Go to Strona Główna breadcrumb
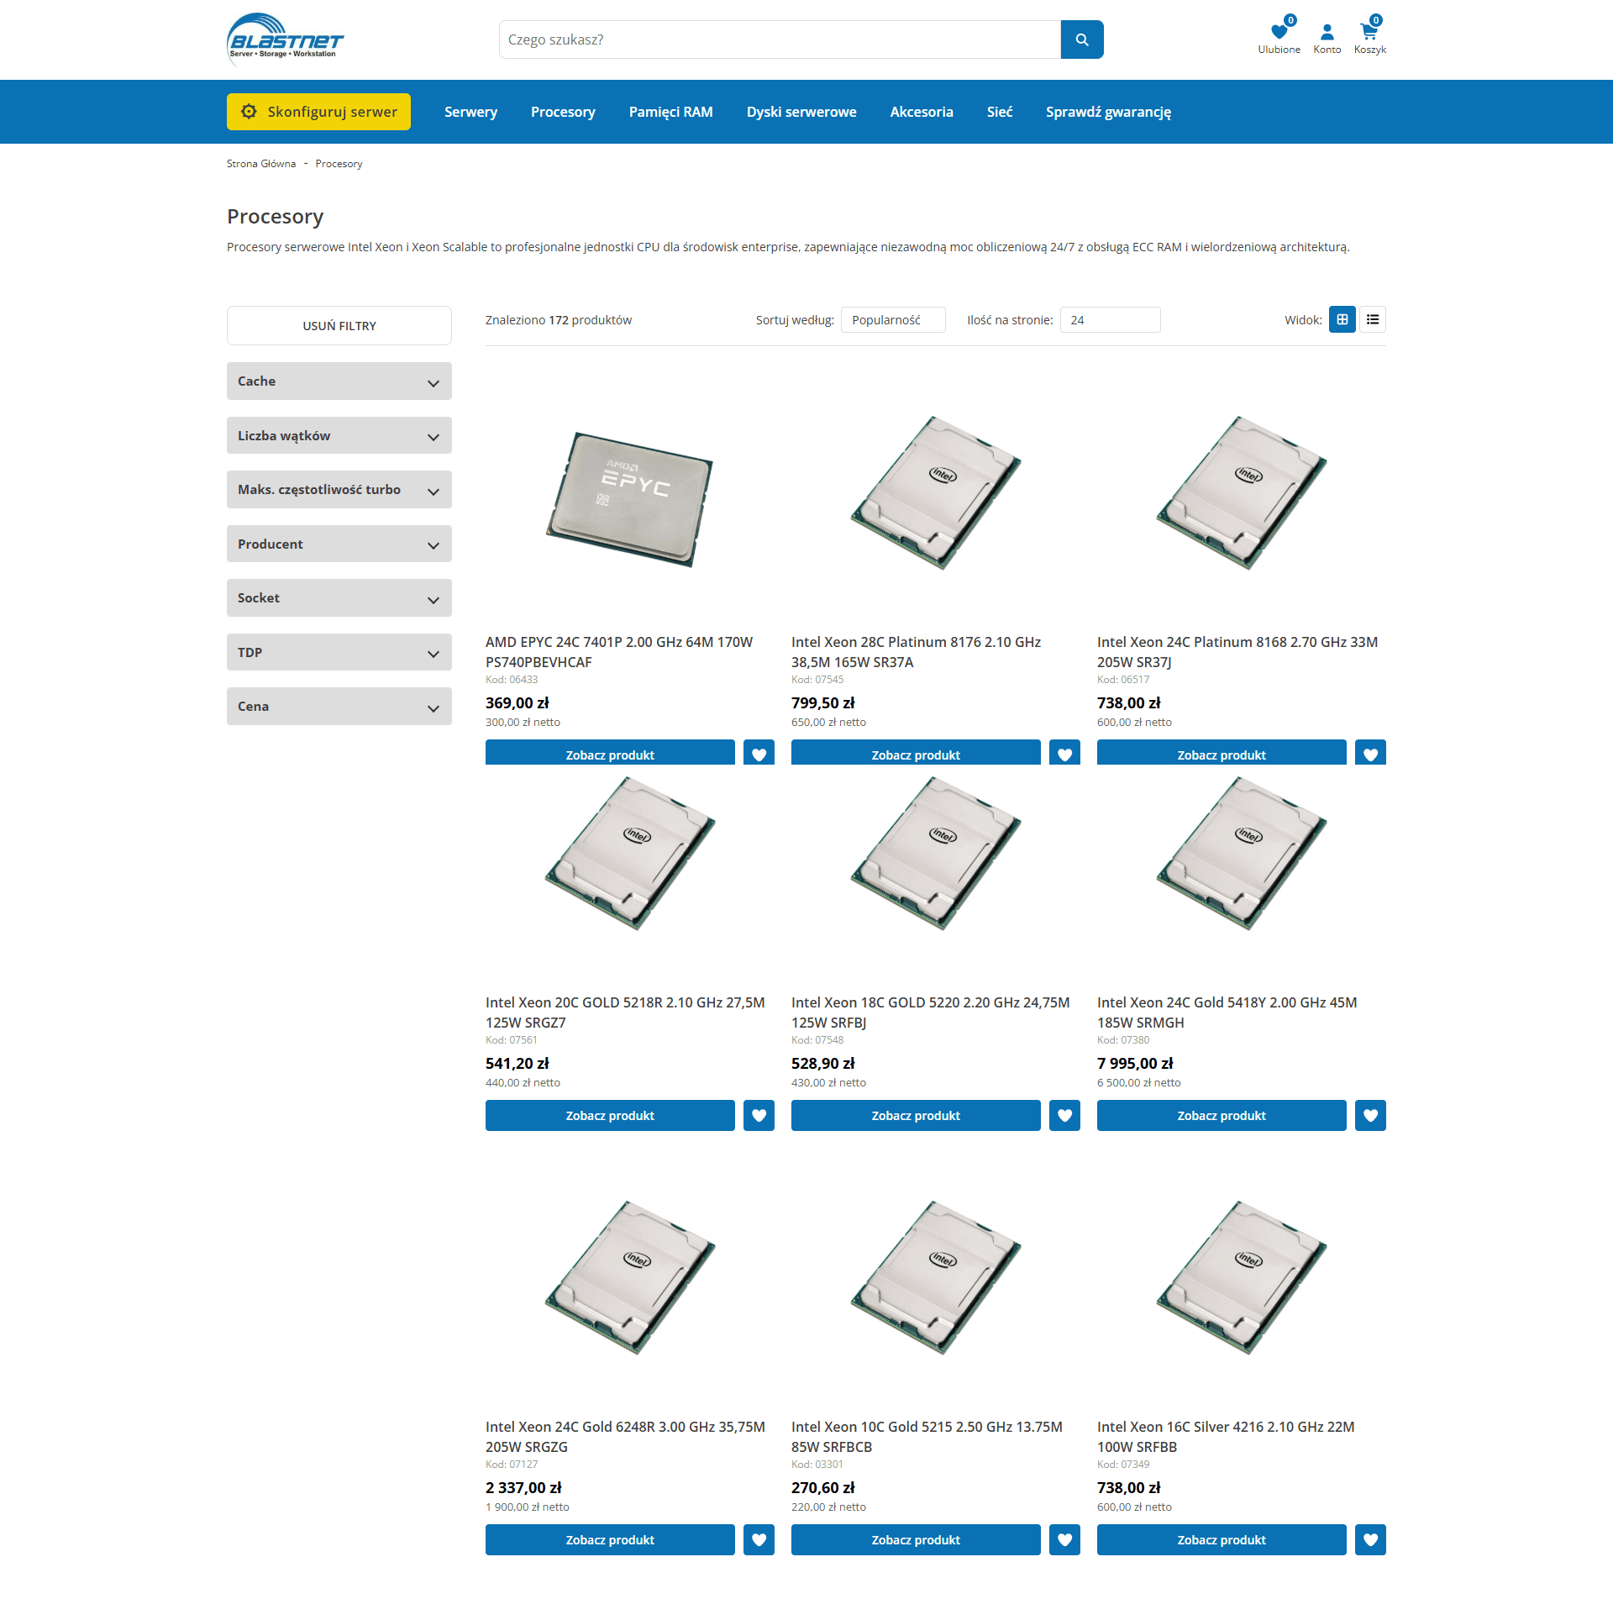The image size is (1613, 1620). tap(261, 164)
